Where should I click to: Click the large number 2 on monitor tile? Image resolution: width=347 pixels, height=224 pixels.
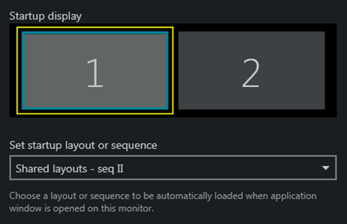pos(251,74)
